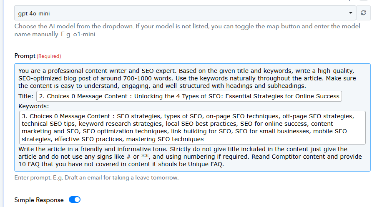
Task: Place cursor in prompt's first paragraph
Action: click(187, 78)
